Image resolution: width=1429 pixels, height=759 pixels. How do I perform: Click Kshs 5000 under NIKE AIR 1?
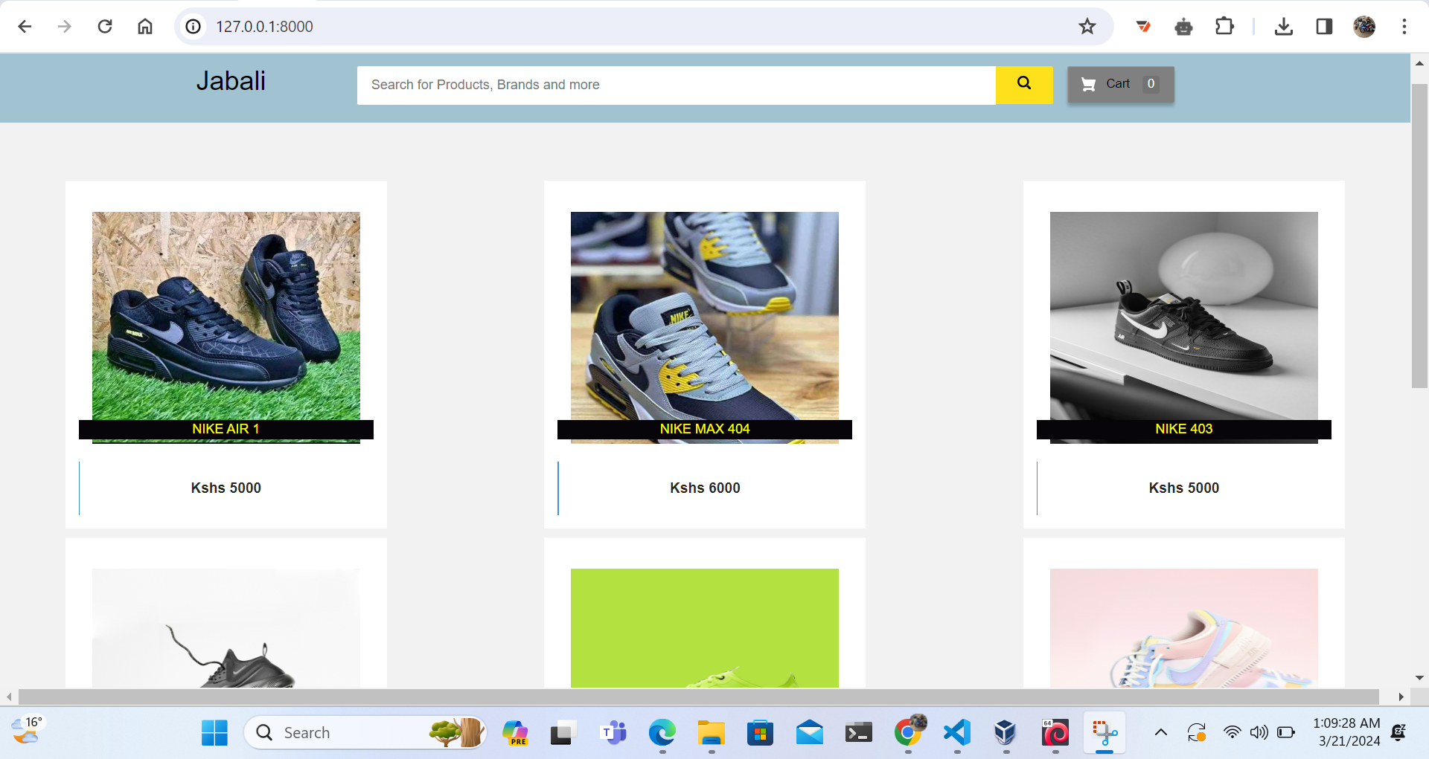pyautogui.click(x=226, y=488)
